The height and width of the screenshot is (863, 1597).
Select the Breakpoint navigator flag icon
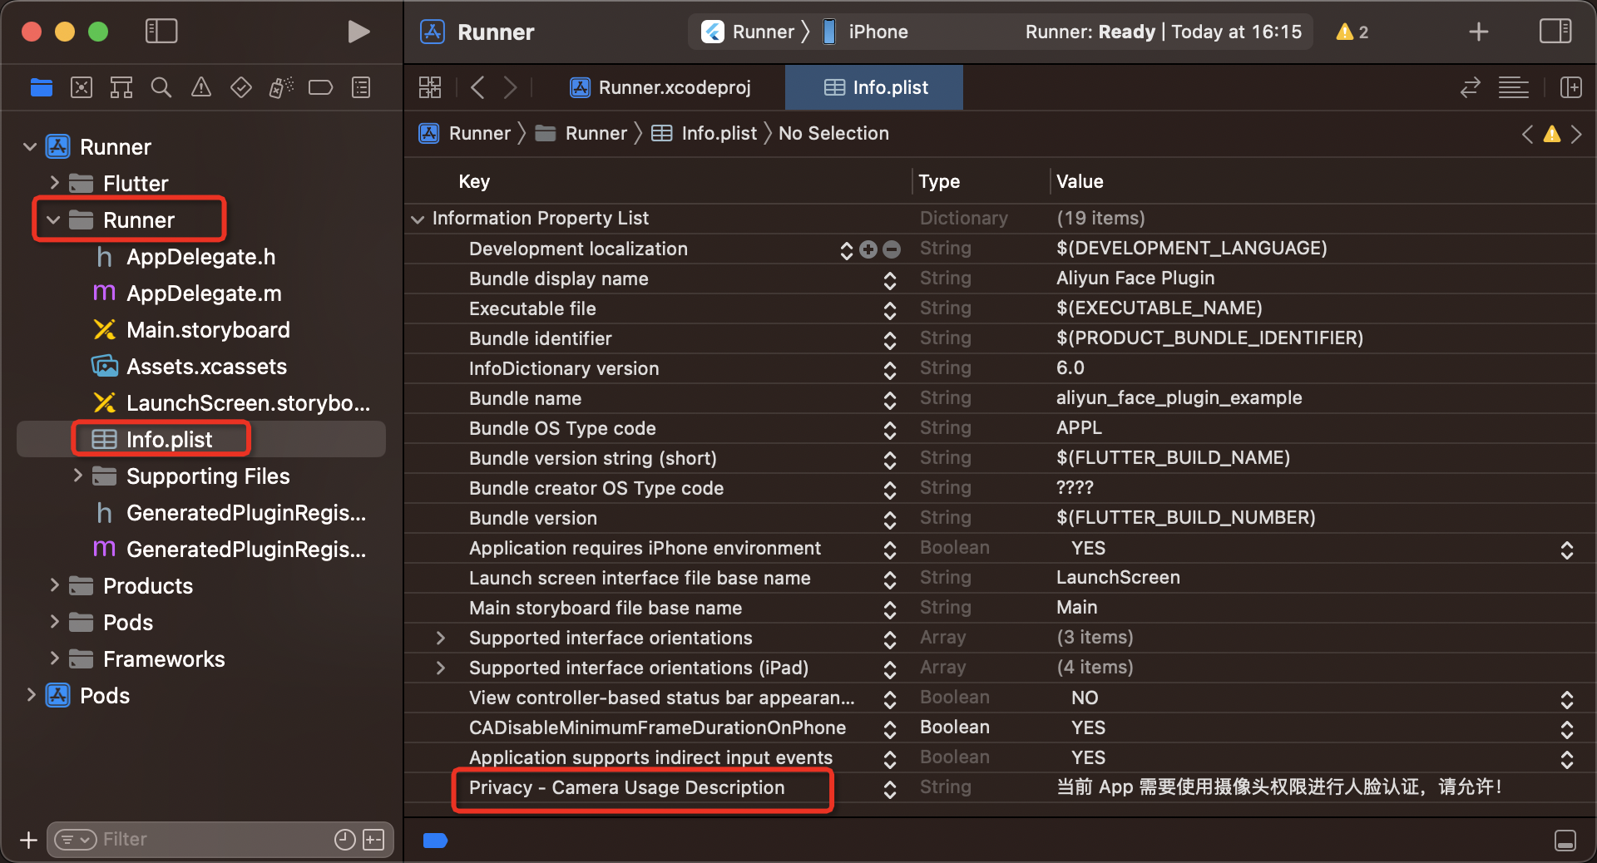[x=320, y=87]
